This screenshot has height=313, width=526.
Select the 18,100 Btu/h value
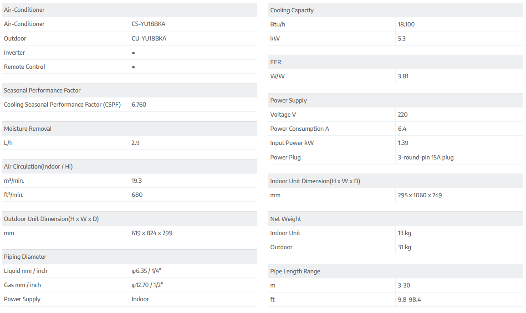pyautogui.click(x=406, y=24)
